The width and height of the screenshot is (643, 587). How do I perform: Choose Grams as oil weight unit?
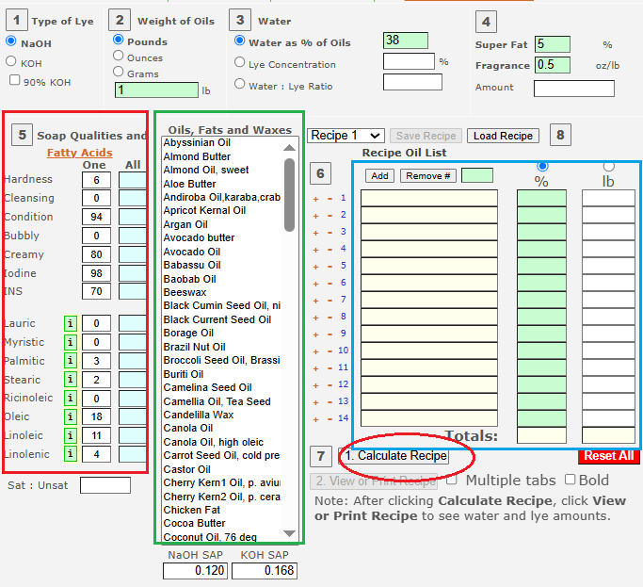click(x=119, y=72)
